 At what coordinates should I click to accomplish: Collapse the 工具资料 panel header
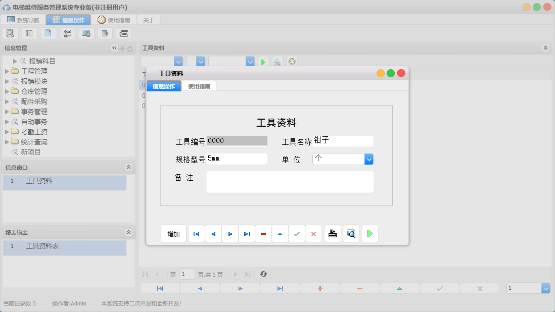tap(545, 48)
